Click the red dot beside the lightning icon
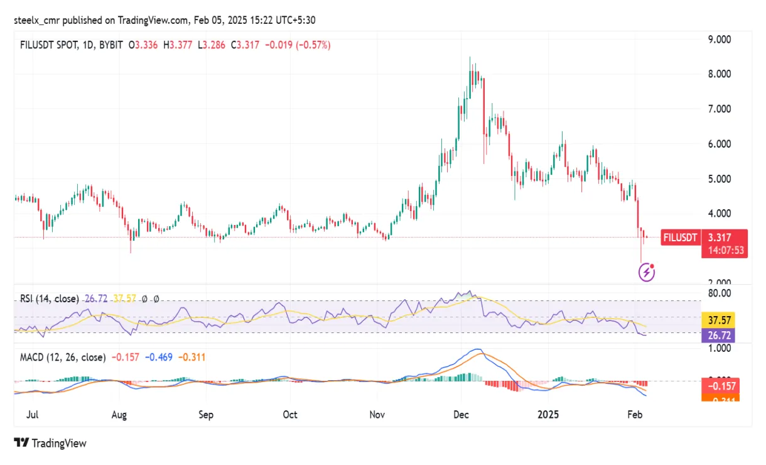766x465 pixels. click(x=653, y=265)
